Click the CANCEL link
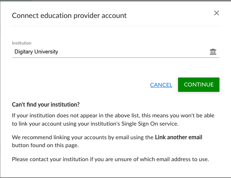The width and height of the screenshot is (231, 178). (161, 85)
